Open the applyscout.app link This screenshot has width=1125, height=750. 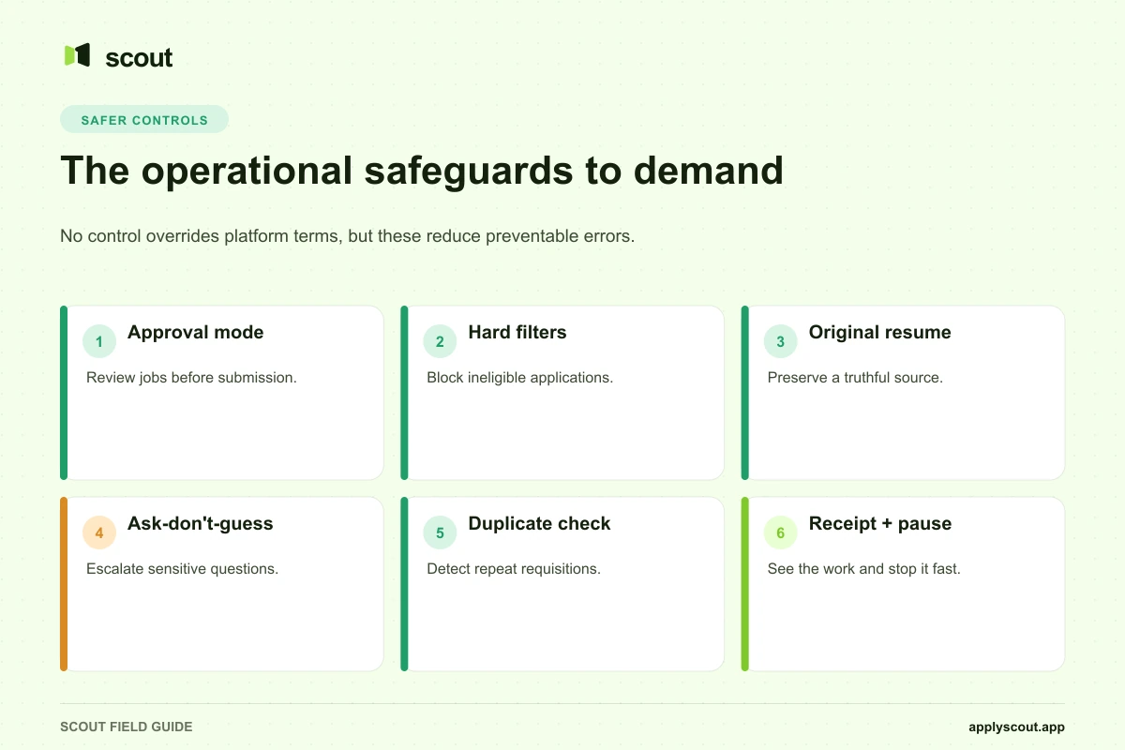pyautogui.click(x=1016, y=727)
